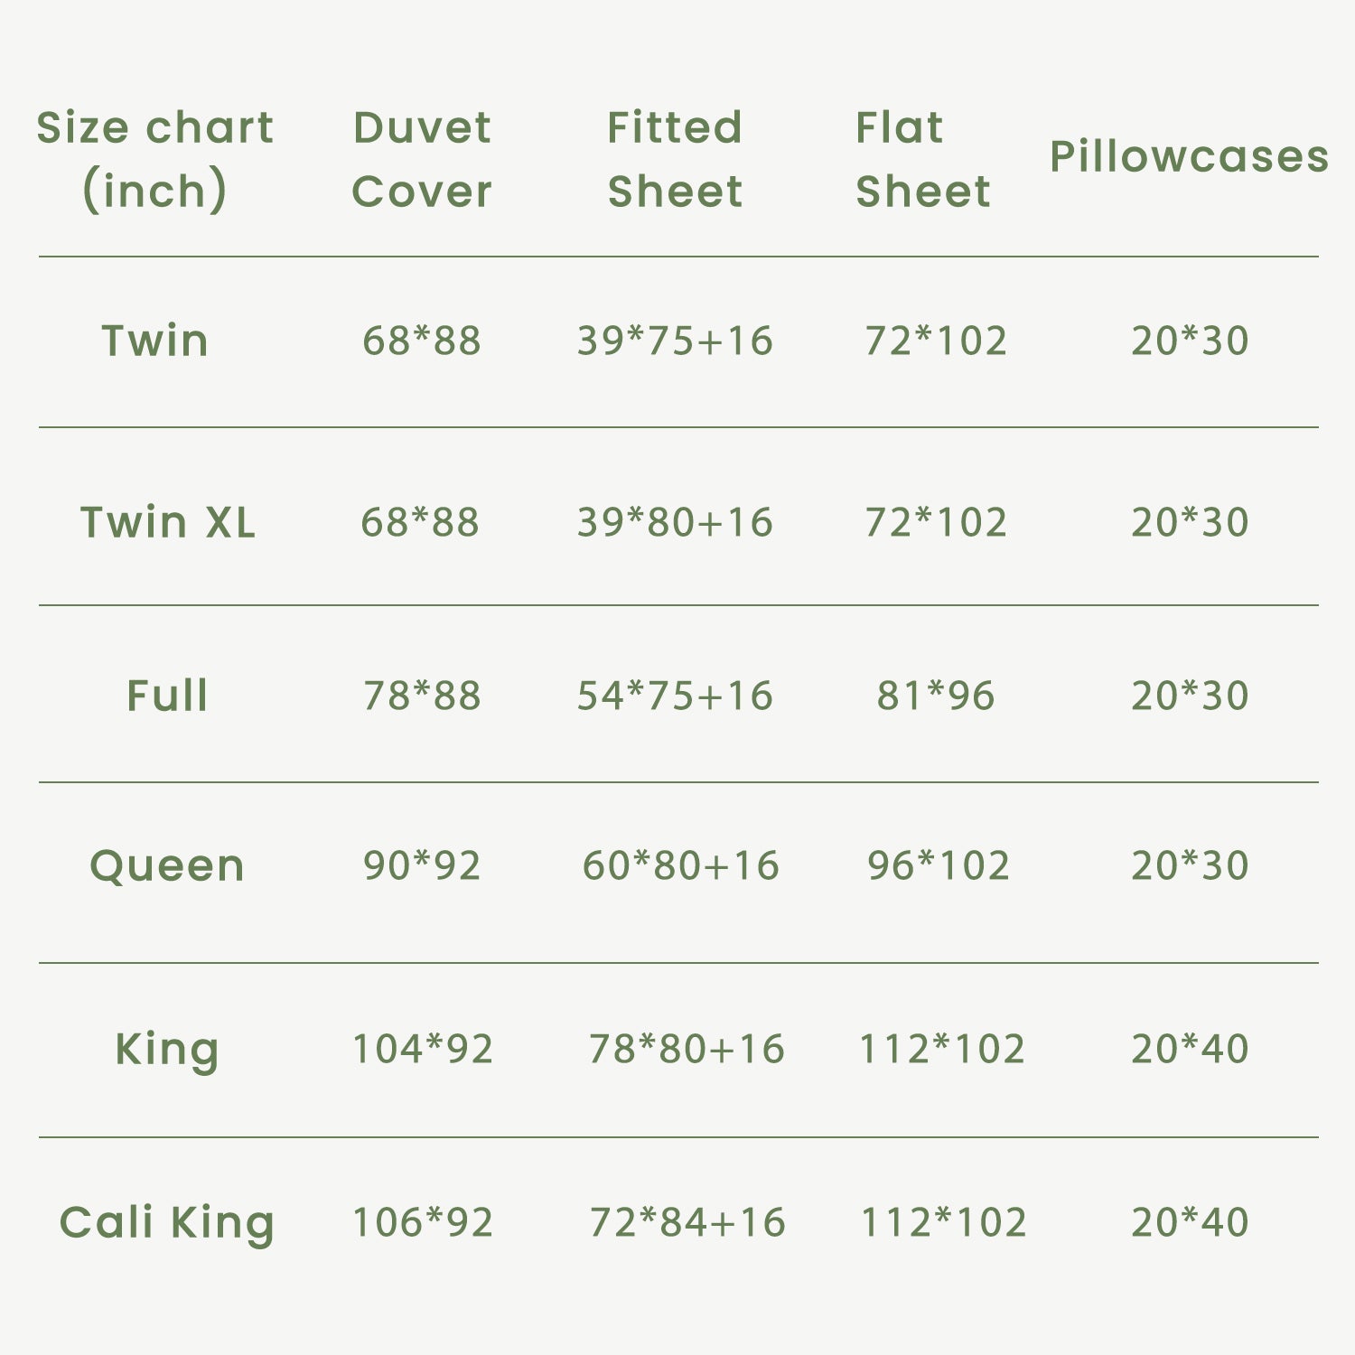This screenshot has height=1355, width=1355.
Task: Click the Queen row label
Action: (x=167, y=865)
